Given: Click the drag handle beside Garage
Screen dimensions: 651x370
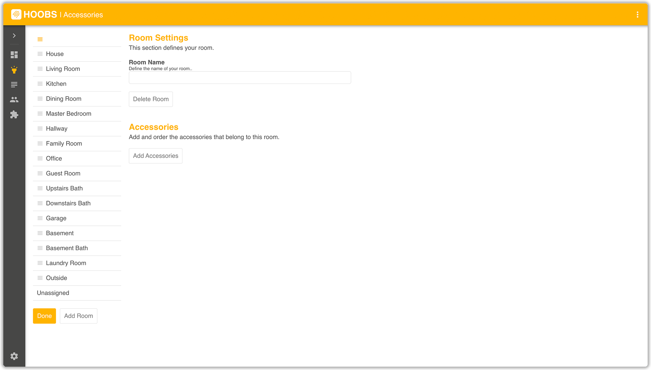Looking at the screenshot, I should coord(40,218).
